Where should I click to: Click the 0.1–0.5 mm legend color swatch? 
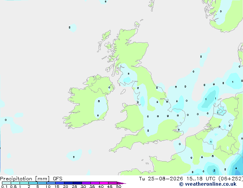(x=7, y=183)
